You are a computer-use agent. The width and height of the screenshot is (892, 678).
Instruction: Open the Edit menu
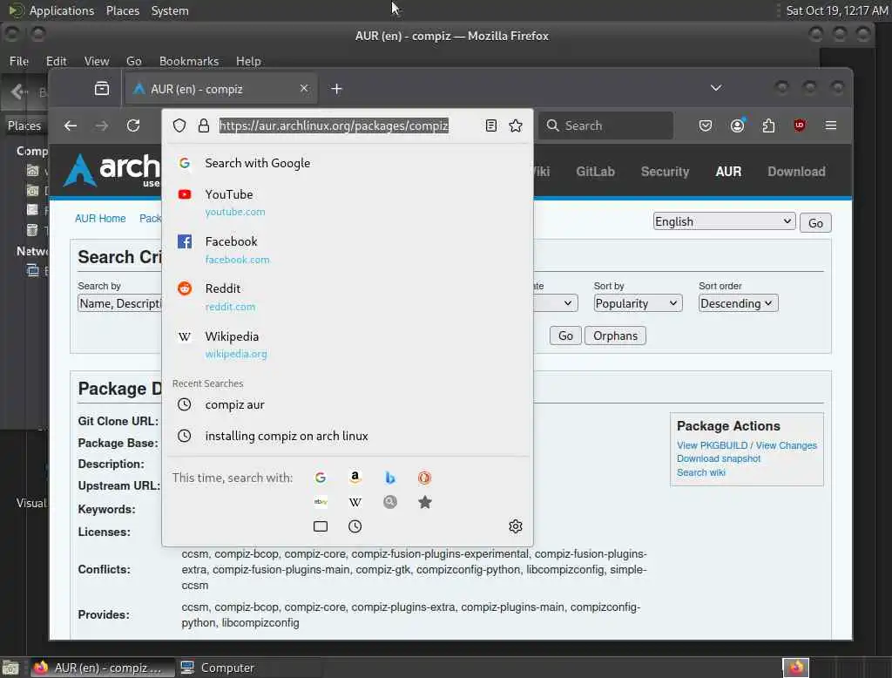tap(57, 61)
